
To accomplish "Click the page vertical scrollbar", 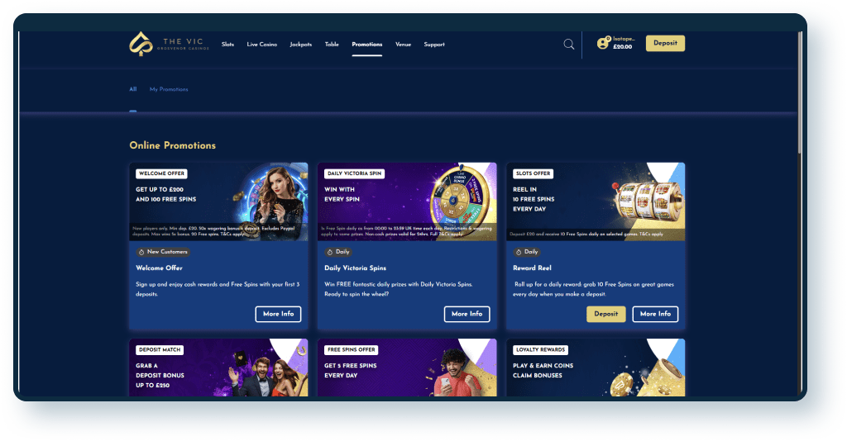I will click(x=799, y=92).
